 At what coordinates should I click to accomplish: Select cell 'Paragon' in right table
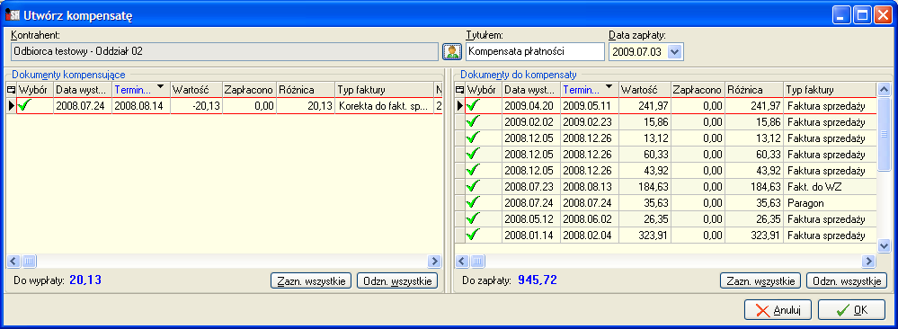pyautogui.click(x=830, y=203)
